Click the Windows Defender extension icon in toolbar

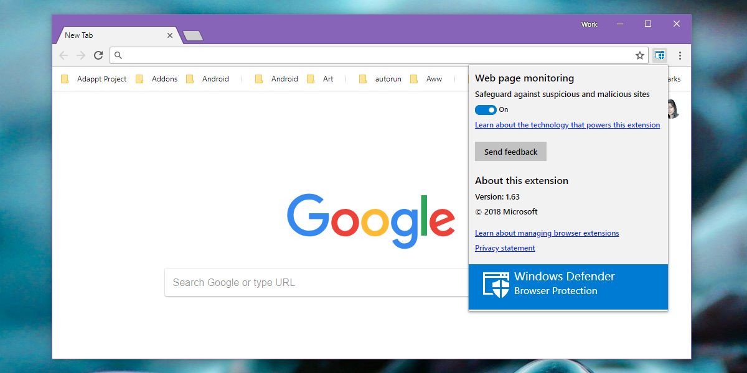(660, 55)
